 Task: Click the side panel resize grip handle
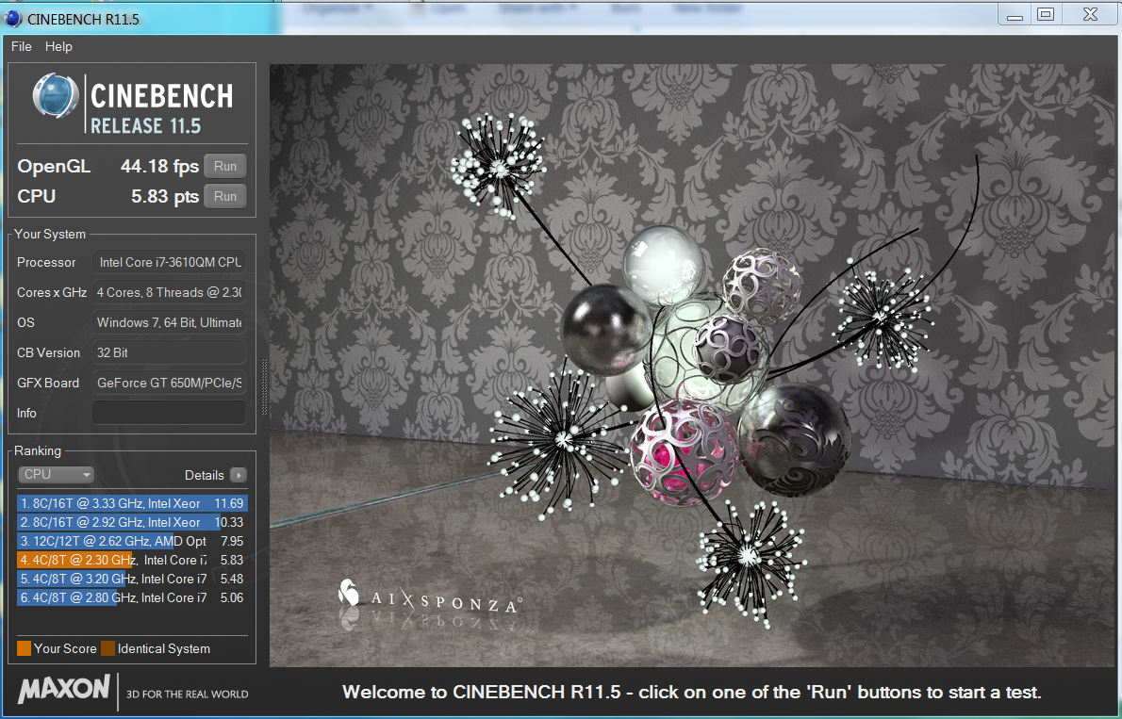[x=264, y=387]
